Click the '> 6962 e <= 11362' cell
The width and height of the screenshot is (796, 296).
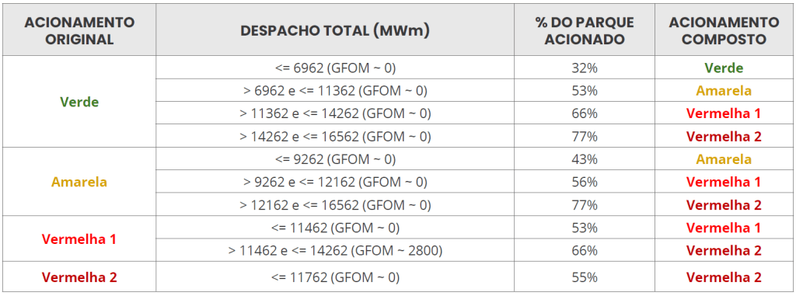click(x=335, y=90)
